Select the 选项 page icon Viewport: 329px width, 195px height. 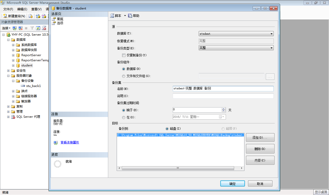coord(54,23)
